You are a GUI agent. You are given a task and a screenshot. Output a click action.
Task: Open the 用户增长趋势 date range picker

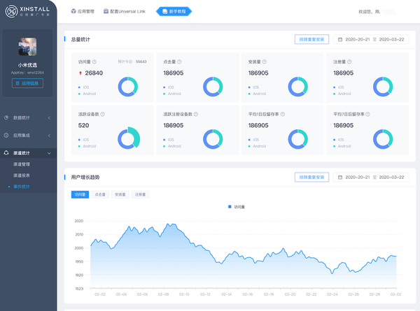(371, 178)
